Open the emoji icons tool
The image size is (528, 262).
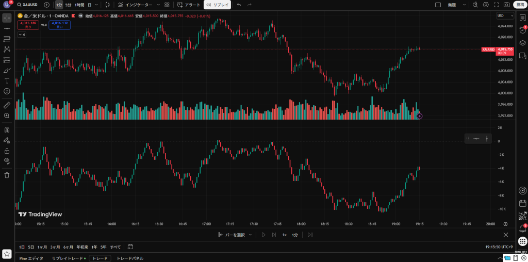tap(7, 91)
